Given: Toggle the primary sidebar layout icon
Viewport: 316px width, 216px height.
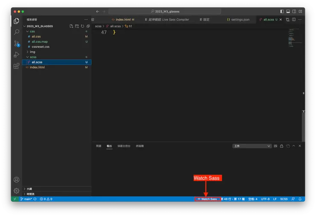Looking at the screenshot, I should (282, 12).
